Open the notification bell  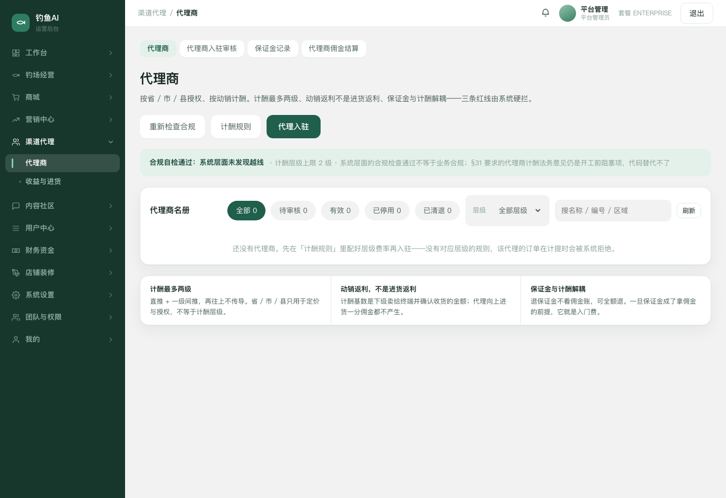(x=545, y=13)
